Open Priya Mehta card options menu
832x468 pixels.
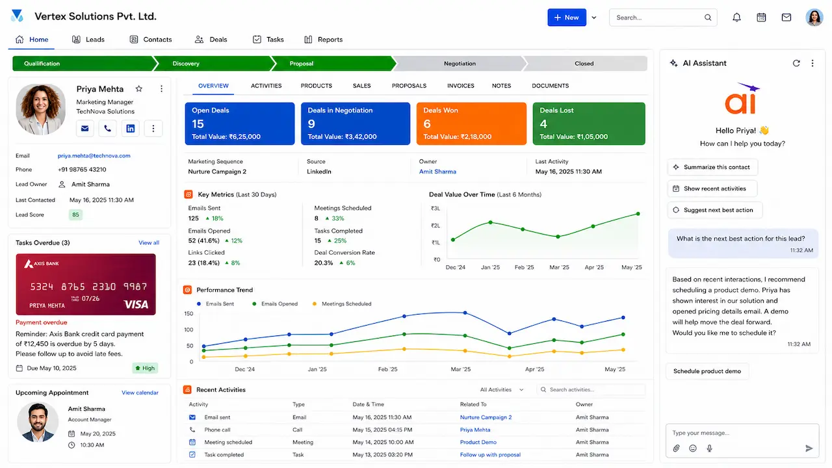point(161,88)
